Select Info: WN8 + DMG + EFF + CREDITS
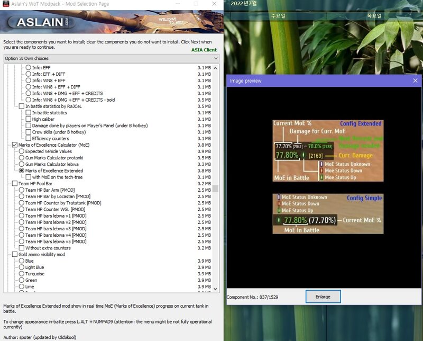Screen dimensions: 423x341 pyautogui.click(x=29, y=94)
